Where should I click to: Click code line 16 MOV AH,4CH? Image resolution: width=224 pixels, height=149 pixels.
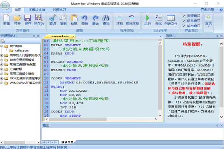(x=71, y=103)
